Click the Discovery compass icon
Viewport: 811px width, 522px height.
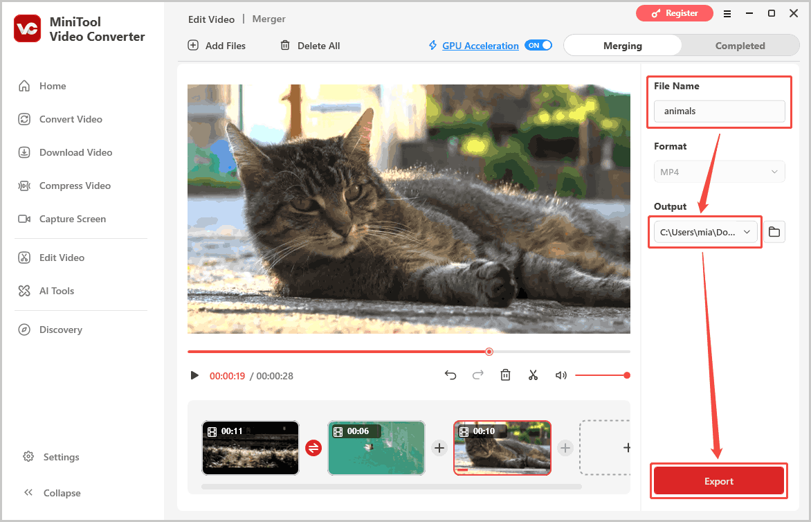(24, 330)
